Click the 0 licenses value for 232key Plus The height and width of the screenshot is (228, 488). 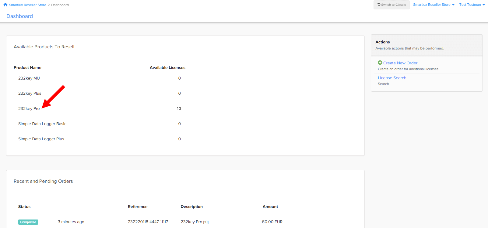click(180, 93)
